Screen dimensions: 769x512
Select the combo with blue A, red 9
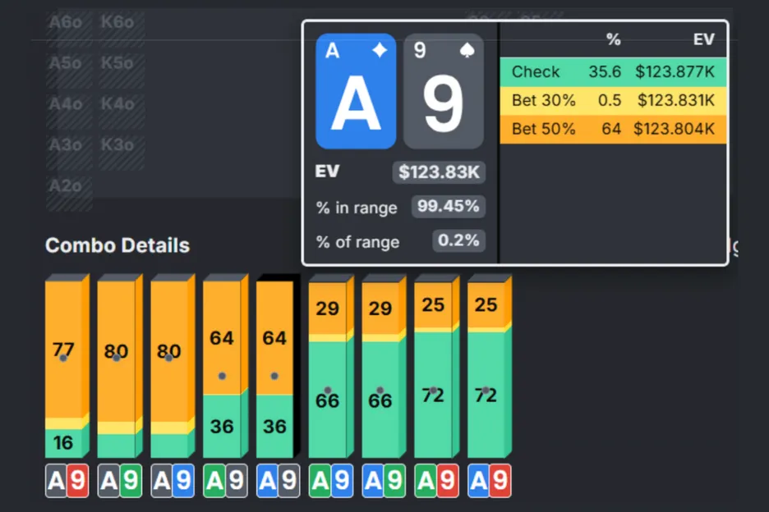point(489,481)
